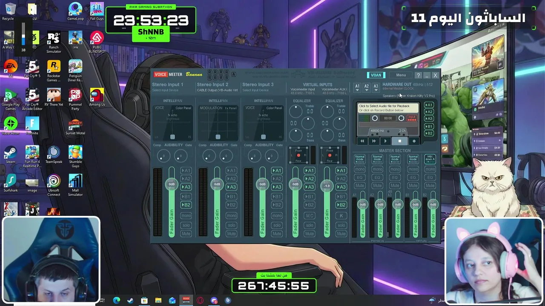Click the Stereo Input 1 Comp knob
This screenshot has width=545, height=306.
163,157
